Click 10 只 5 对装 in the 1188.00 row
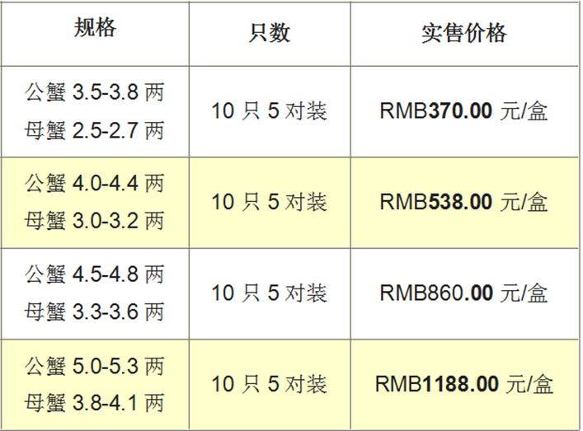Image resolution: width=583 pixels, height=431 pixels. tap(270, 384)
